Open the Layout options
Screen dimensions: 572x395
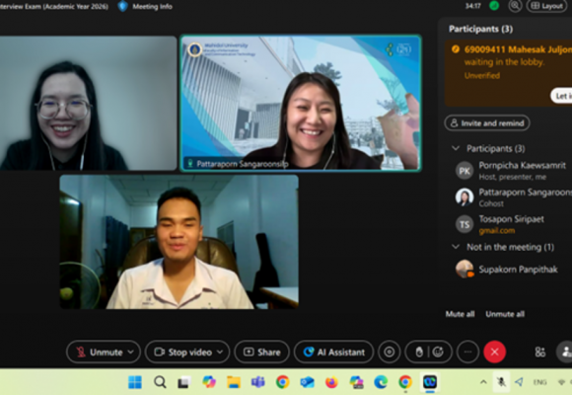click(x=546, y=6)
